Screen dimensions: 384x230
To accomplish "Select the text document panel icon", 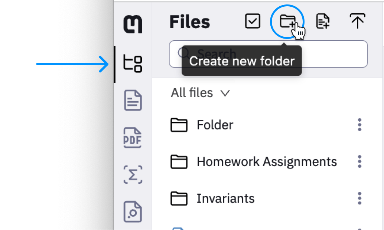I will pos(133,100).
